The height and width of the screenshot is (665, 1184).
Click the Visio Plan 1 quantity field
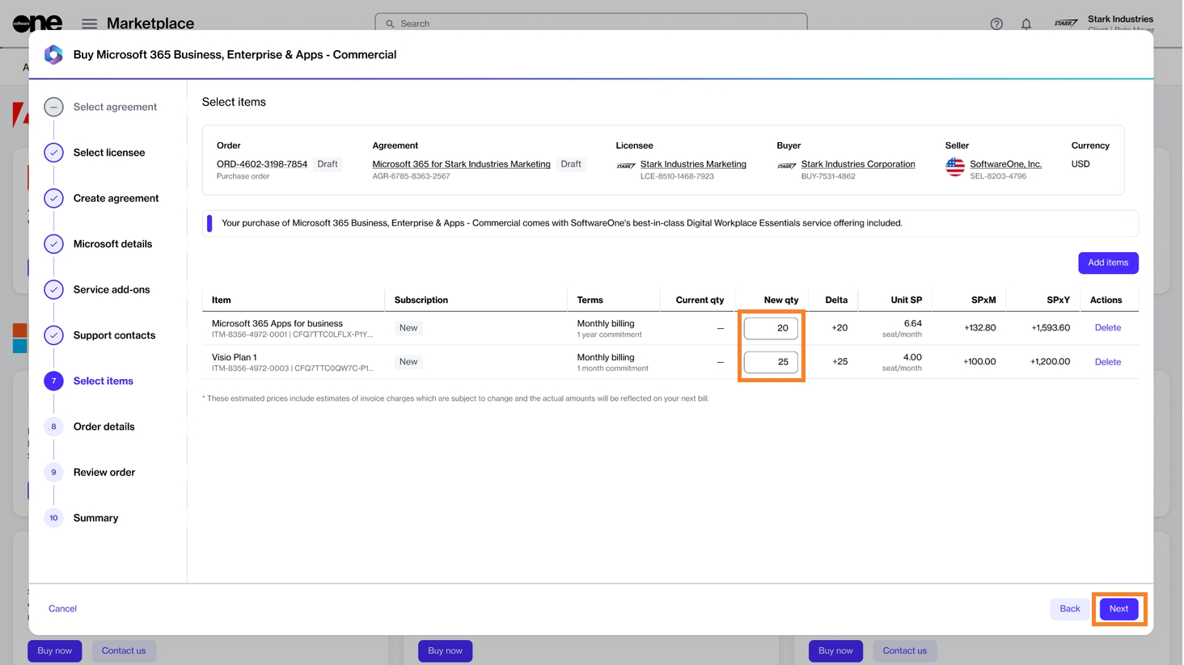tap(771, 362)
